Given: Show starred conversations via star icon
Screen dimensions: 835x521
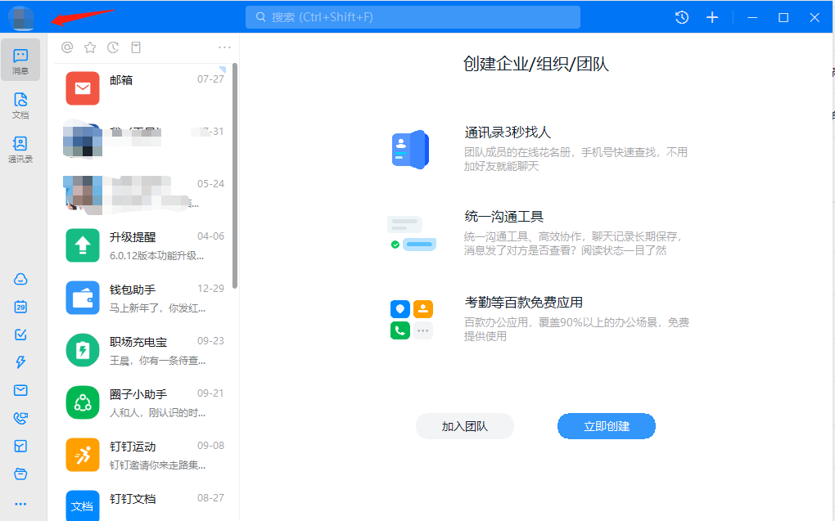Looking at the screenshot, I should pos(90,47).
